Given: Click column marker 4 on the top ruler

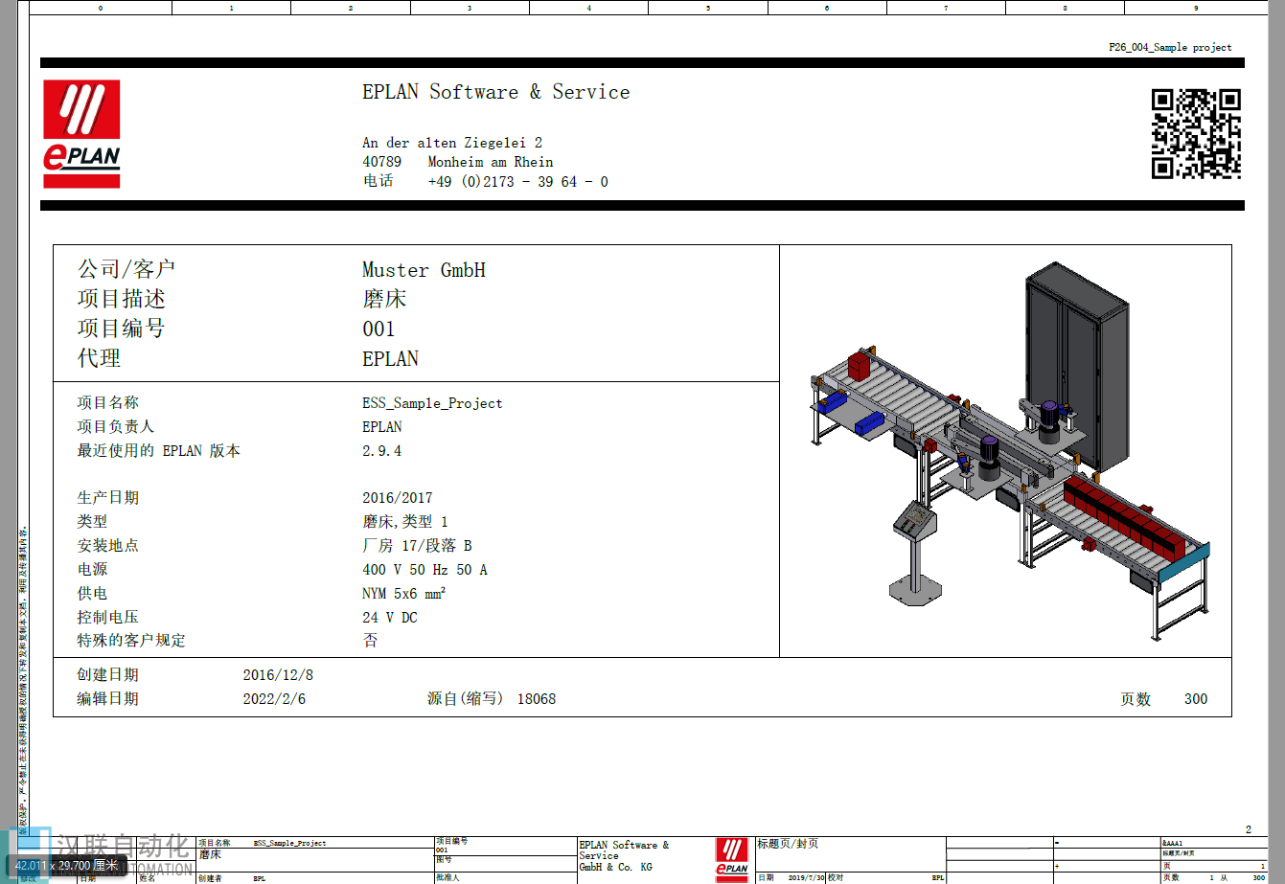Looking at the screenshot, I should [588, 8].
